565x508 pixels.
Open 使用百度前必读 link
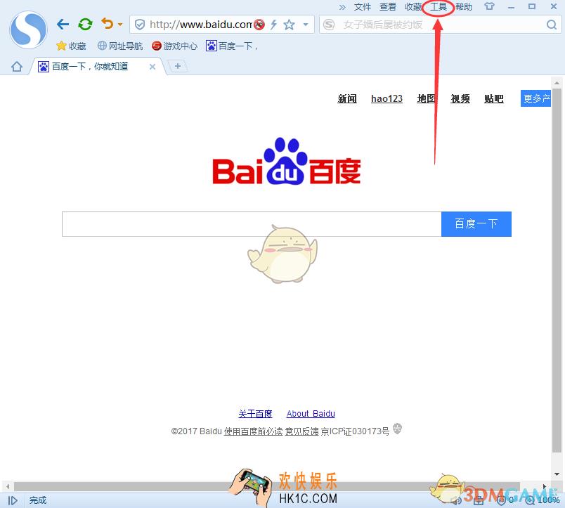pyautogui.click(x=253, y=431)
